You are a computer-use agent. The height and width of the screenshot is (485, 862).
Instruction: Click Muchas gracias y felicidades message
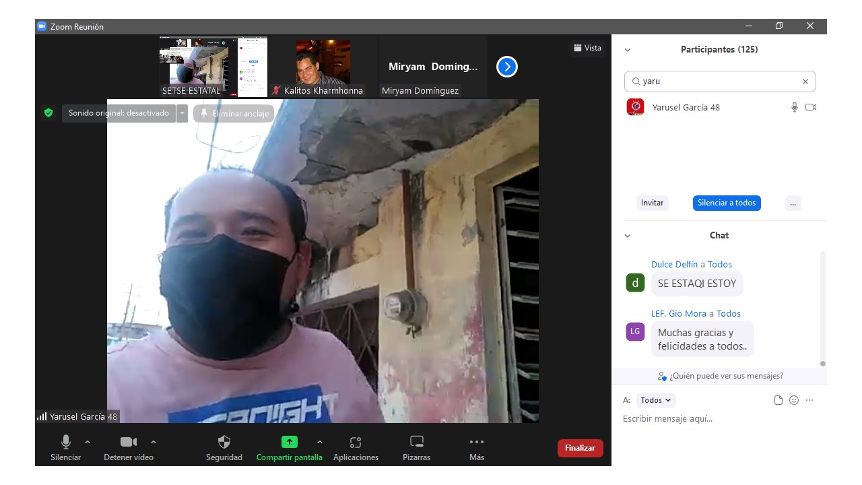pyautogui.click(x=702, y=339)
